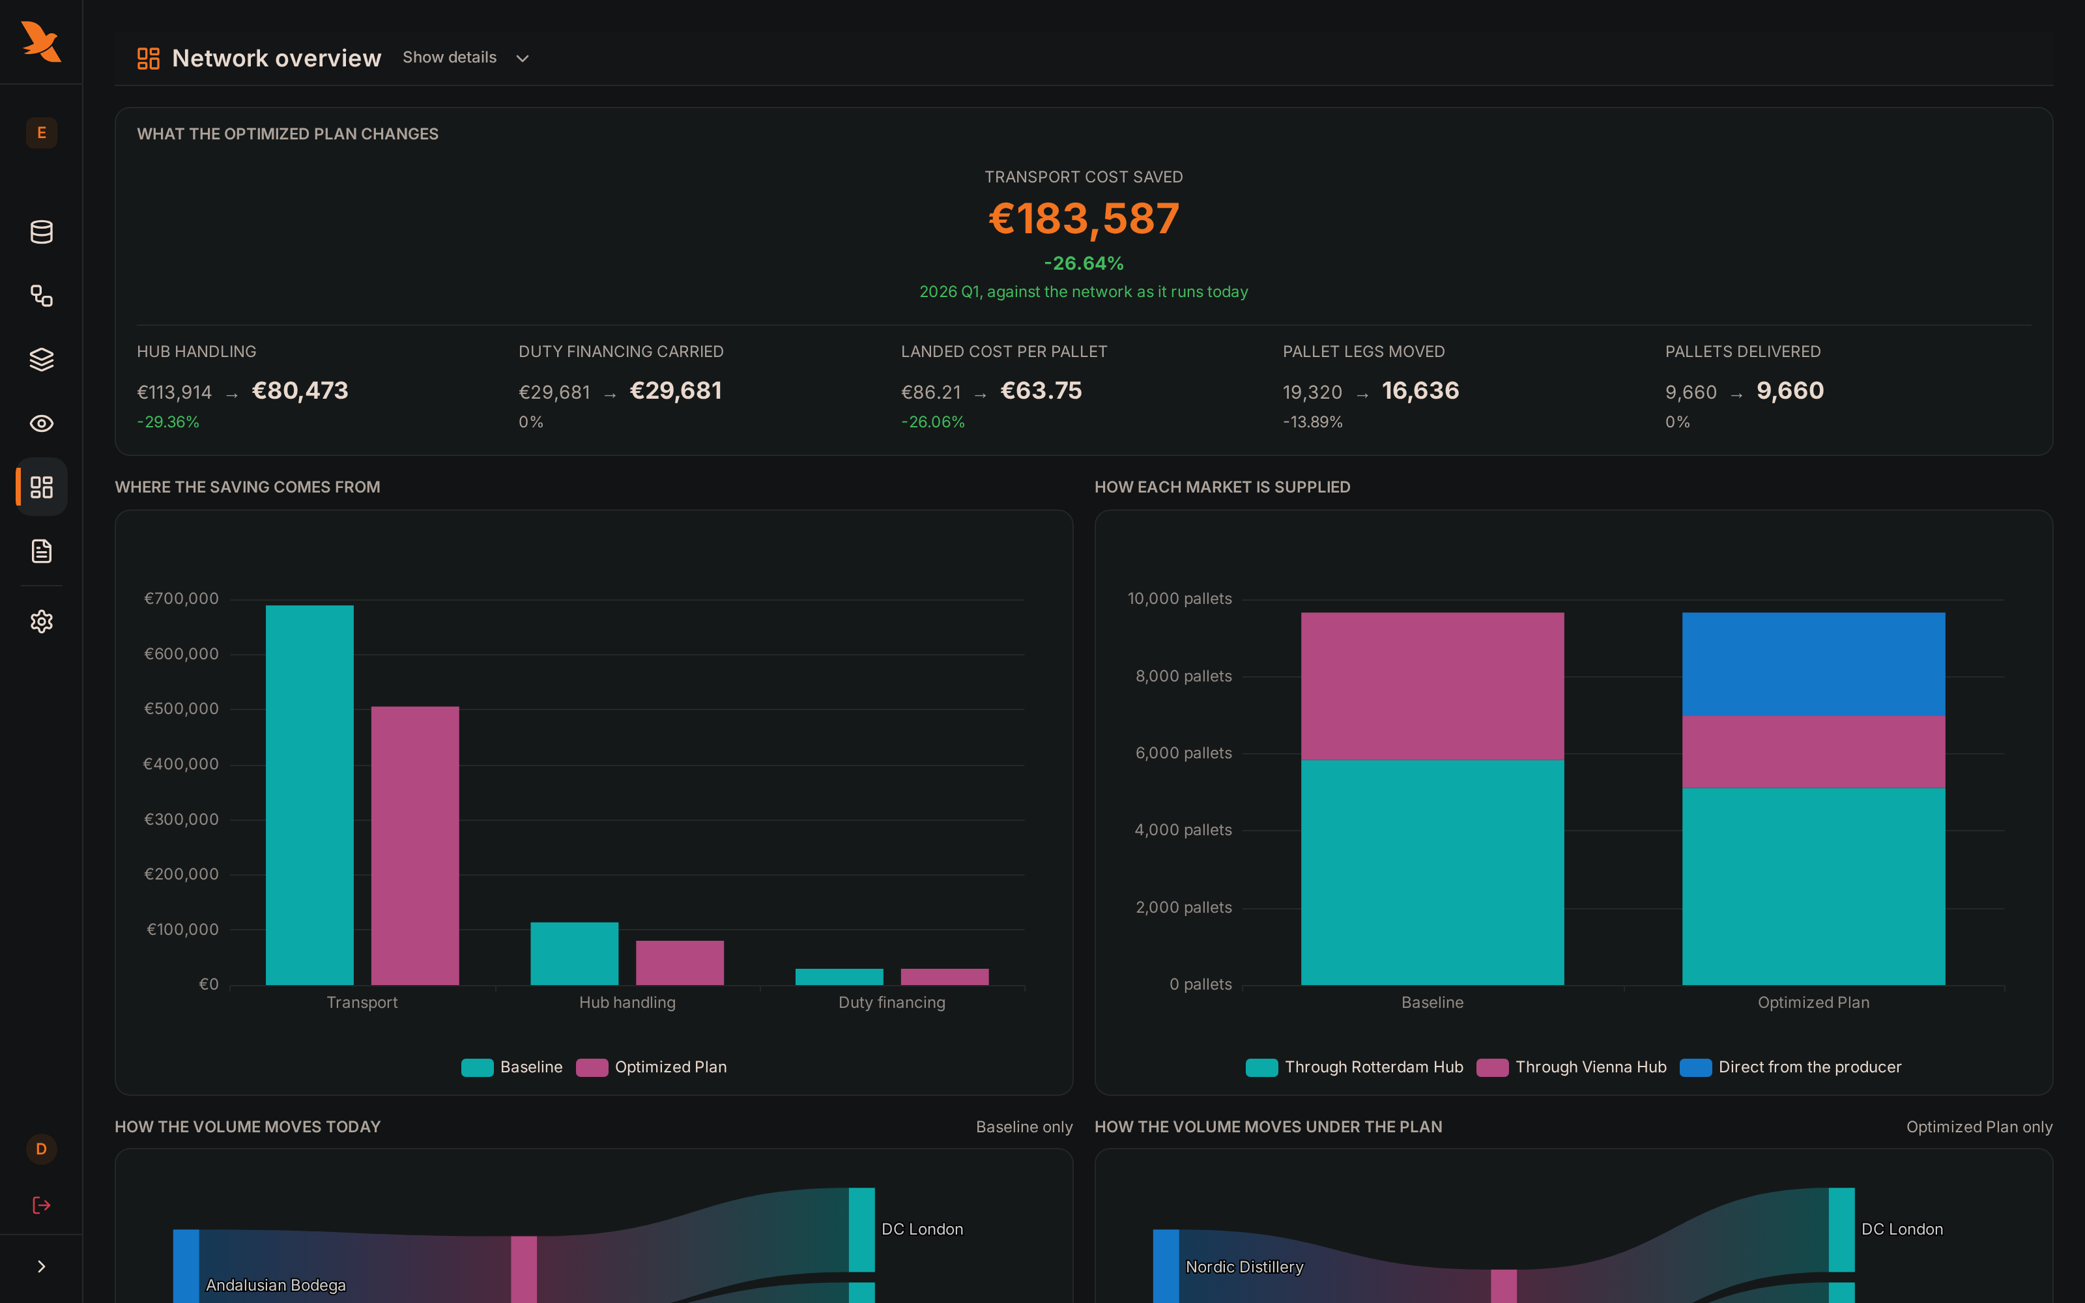Click the orange bird logo
Viewport: 2085px width, 1303px height.
click(40, 41)
